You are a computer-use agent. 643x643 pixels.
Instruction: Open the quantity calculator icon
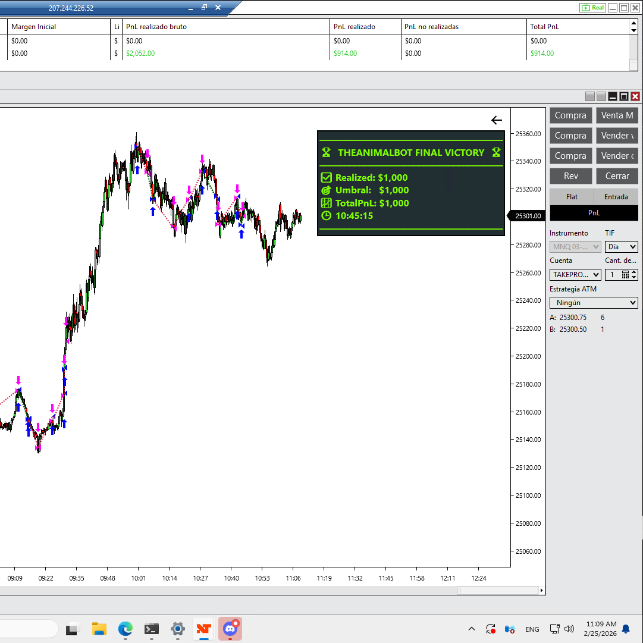click(x=625, y=274)
